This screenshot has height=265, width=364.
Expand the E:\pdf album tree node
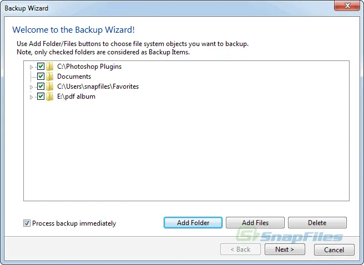coord(31,97)
